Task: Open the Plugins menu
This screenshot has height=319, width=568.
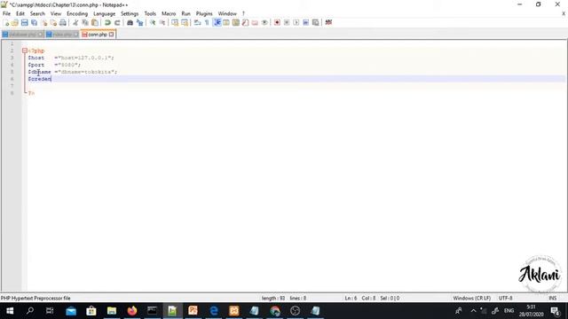Action: tap(204, 14)
